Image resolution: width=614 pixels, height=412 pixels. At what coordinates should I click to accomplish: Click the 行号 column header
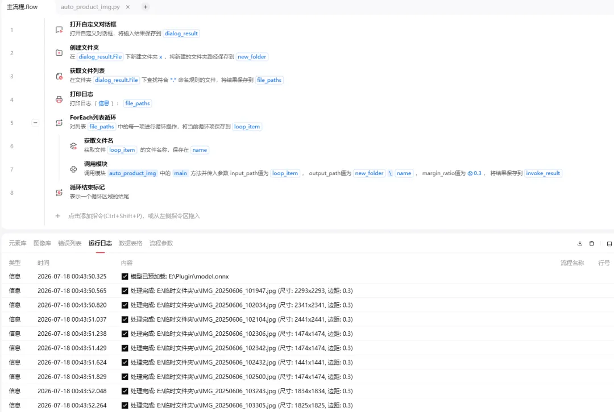tap(604, 263)
